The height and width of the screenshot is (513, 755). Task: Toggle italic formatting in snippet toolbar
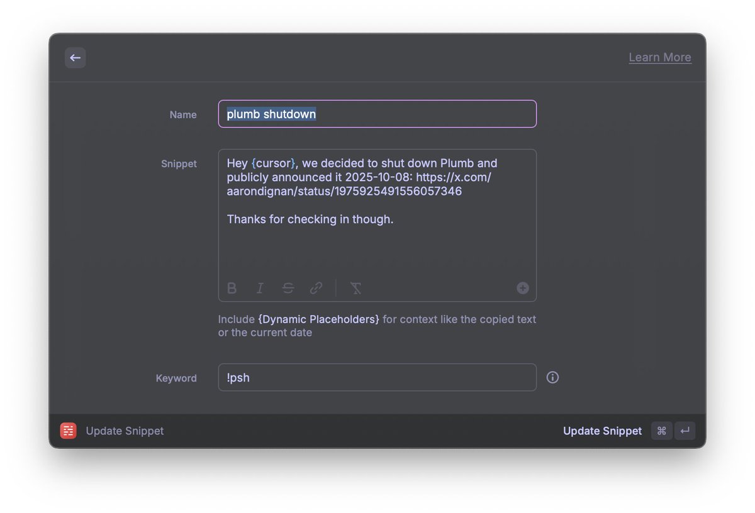(260, 288)
